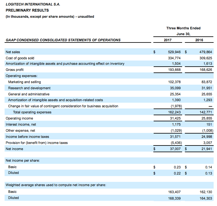Select acquisition-related amortization value 1,390

(x=176, y=100)
